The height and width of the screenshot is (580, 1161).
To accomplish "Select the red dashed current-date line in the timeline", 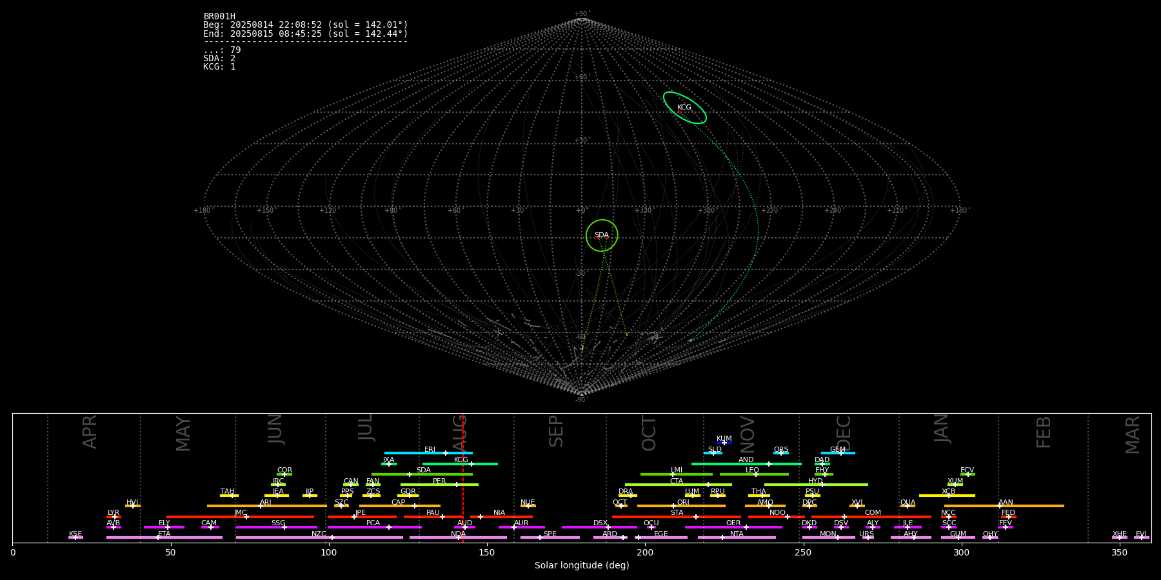I will click(462, 478).
